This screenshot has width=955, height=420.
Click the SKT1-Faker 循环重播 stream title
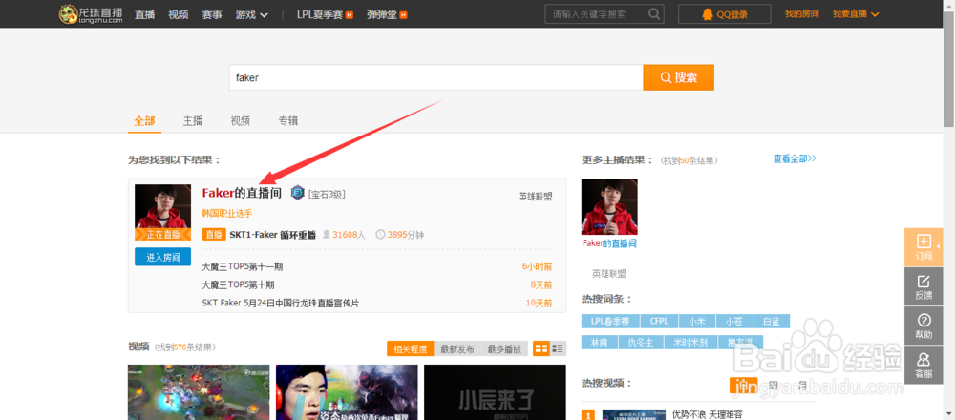click(x=272, y=235)
